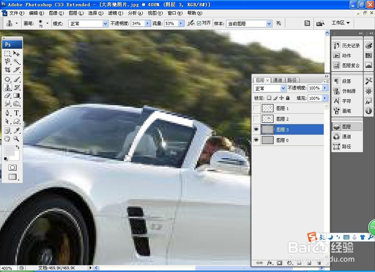The height and width of the screenshot is (272, 375).
Task: Select the Magic Wand tool
Action: coord(16,62)
